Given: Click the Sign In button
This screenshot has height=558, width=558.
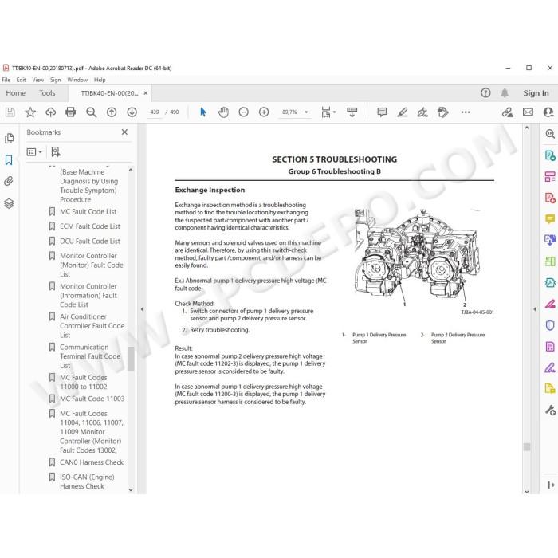Looking at the screenshot, I should [x=536, y=93].
